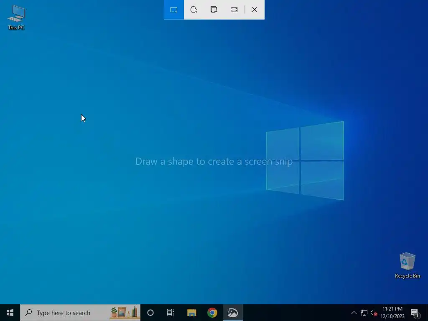Launch File Explorer from taskbar
The height and width of the screenshot is (321, 428).
(191, 313)
